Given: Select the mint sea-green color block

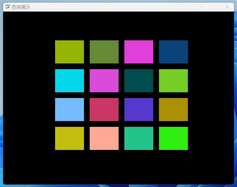Looking at the screenshot, I should 139,138.
